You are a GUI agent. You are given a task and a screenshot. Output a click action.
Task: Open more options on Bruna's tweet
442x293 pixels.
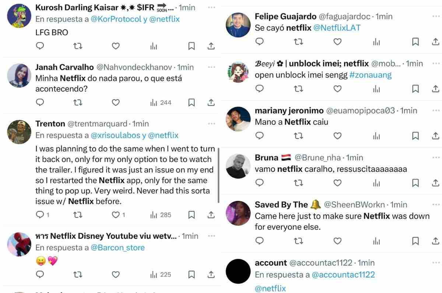(436, 157)
